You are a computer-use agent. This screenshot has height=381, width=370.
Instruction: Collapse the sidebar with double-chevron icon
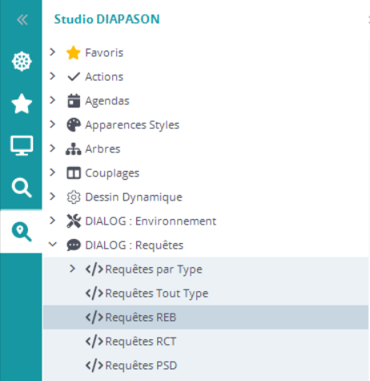click(22, 19)
